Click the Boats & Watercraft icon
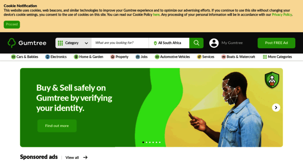303x164 pixels. [x=223, y=57]
